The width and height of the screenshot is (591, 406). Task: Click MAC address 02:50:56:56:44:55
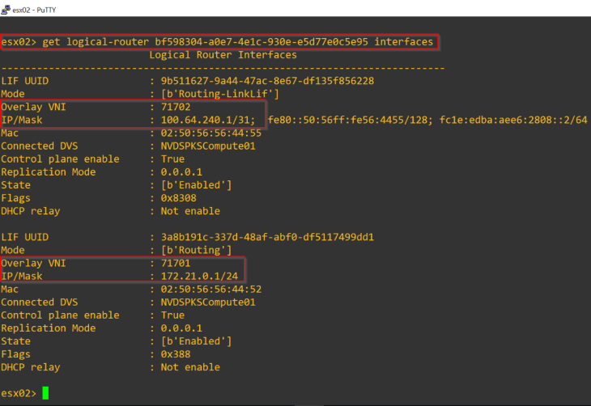click(x=211, y=133)
